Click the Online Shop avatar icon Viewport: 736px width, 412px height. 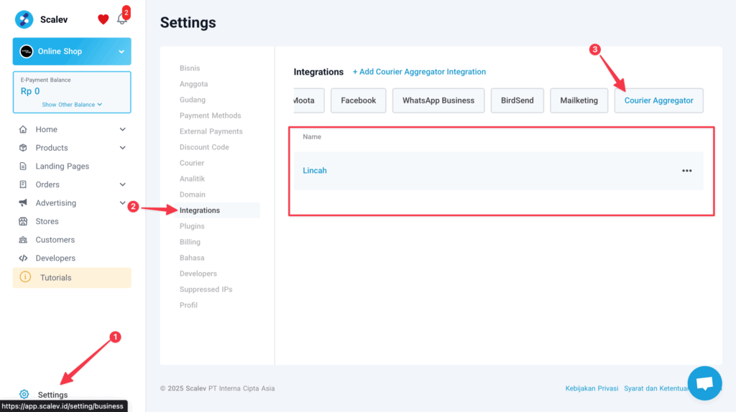point(27,52)
